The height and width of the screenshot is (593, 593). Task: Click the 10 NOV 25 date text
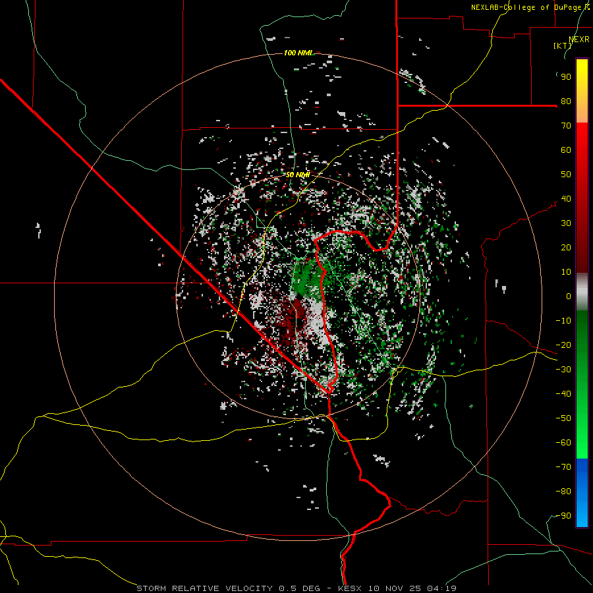(395, 588)
